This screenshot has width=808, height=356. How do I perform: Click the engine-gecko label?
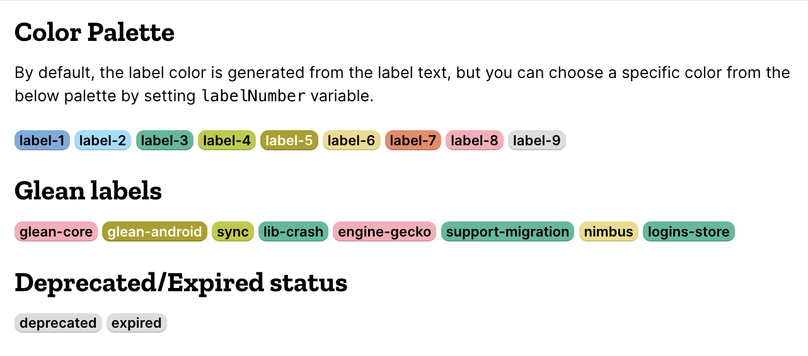click(384, 231)
